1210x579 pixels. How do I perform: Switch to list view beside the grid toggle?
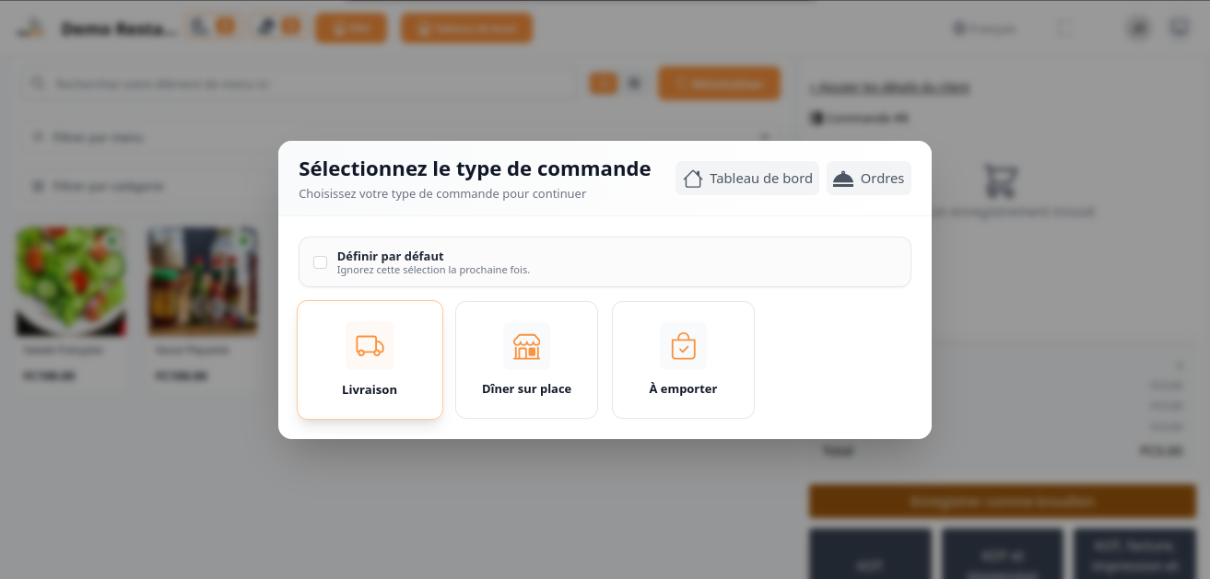[x=634, y=84]
